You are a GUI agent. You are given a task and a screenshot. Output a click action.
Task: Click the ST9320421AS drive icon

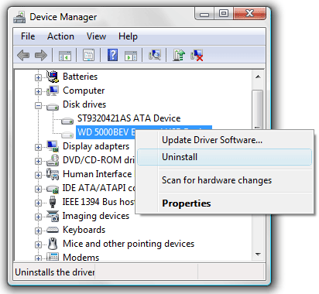pyautogui.click(x=67, y=120)
